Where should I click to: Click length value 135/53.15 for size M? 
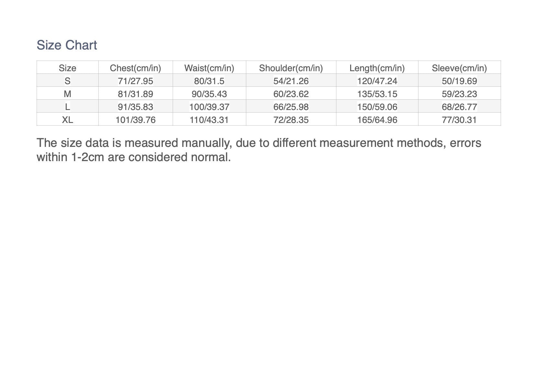click(x=377, y=94)
